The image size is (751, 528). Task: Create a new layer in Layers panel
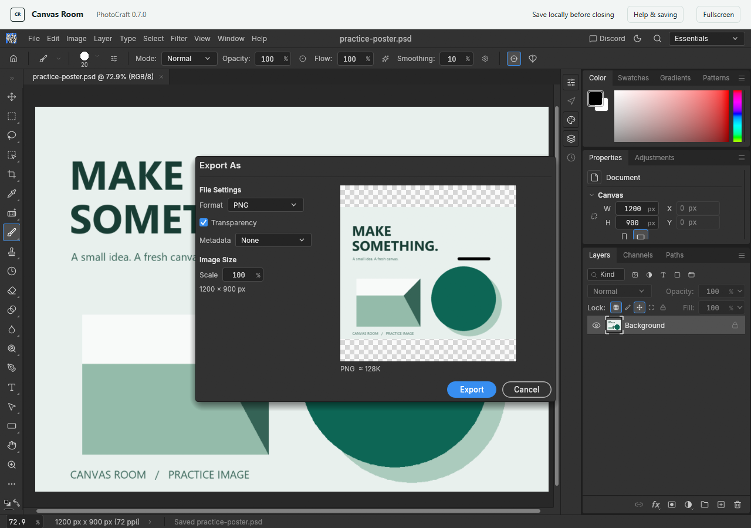click(721, 505)
